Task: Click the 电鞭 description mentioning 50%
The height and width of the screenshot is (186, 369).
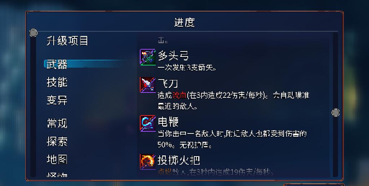Action: click(232, 139)
